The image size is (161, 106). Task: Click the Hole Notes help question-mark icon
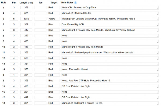point(75,3)
